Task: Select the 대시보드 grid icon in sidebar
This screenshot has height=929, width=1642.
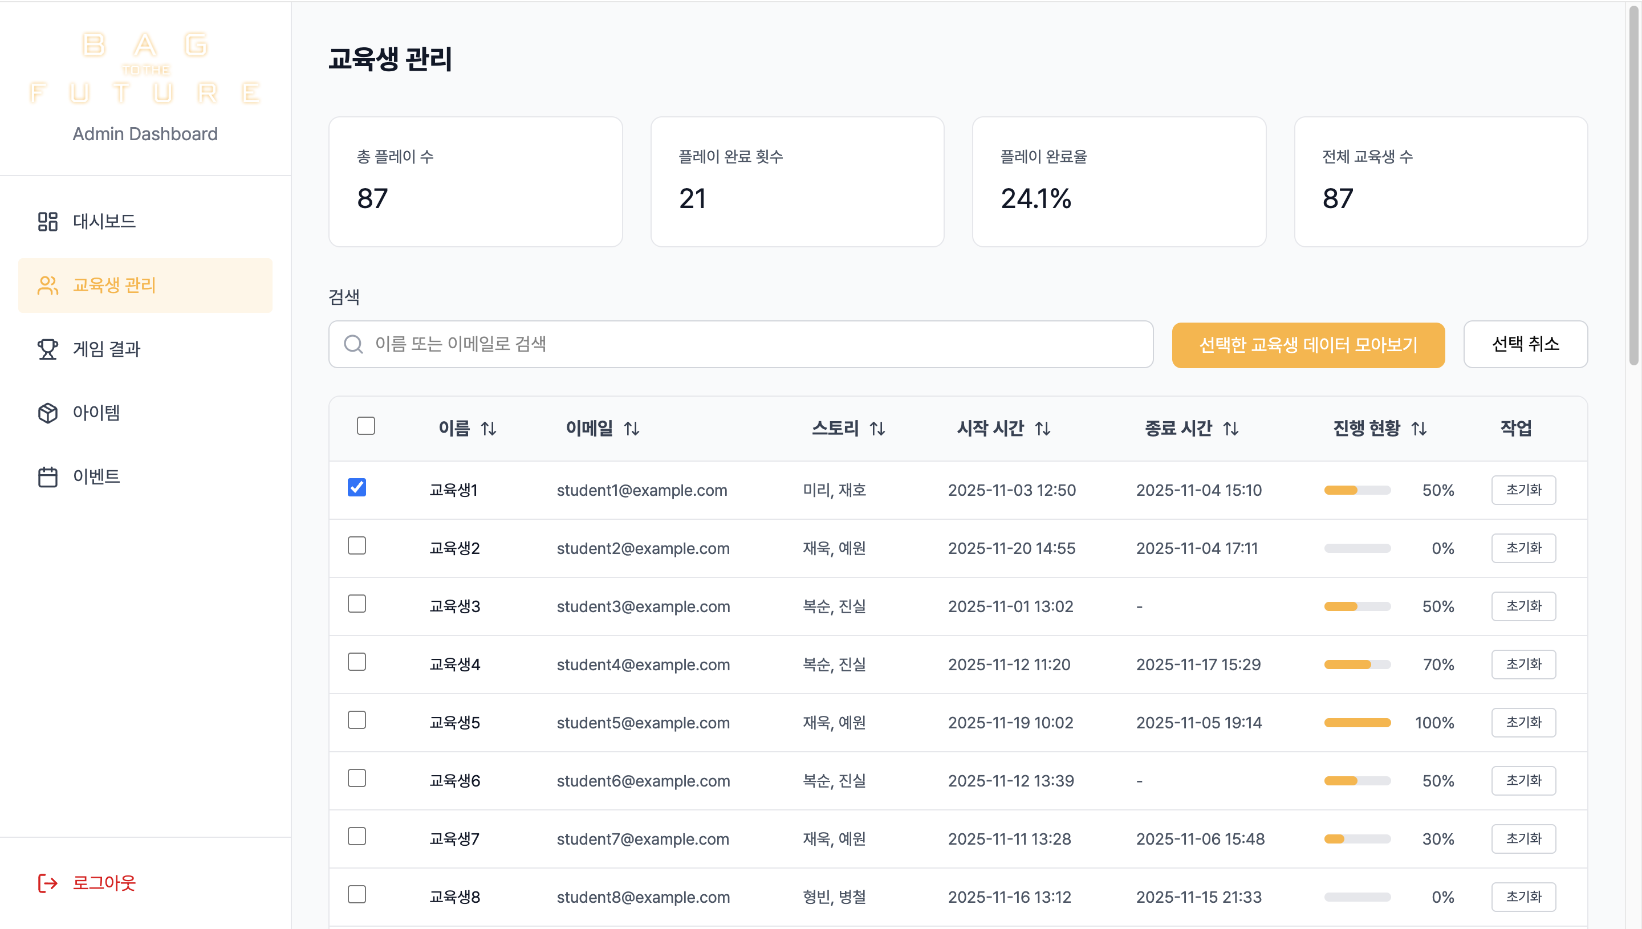Action: tap(47, 221)
